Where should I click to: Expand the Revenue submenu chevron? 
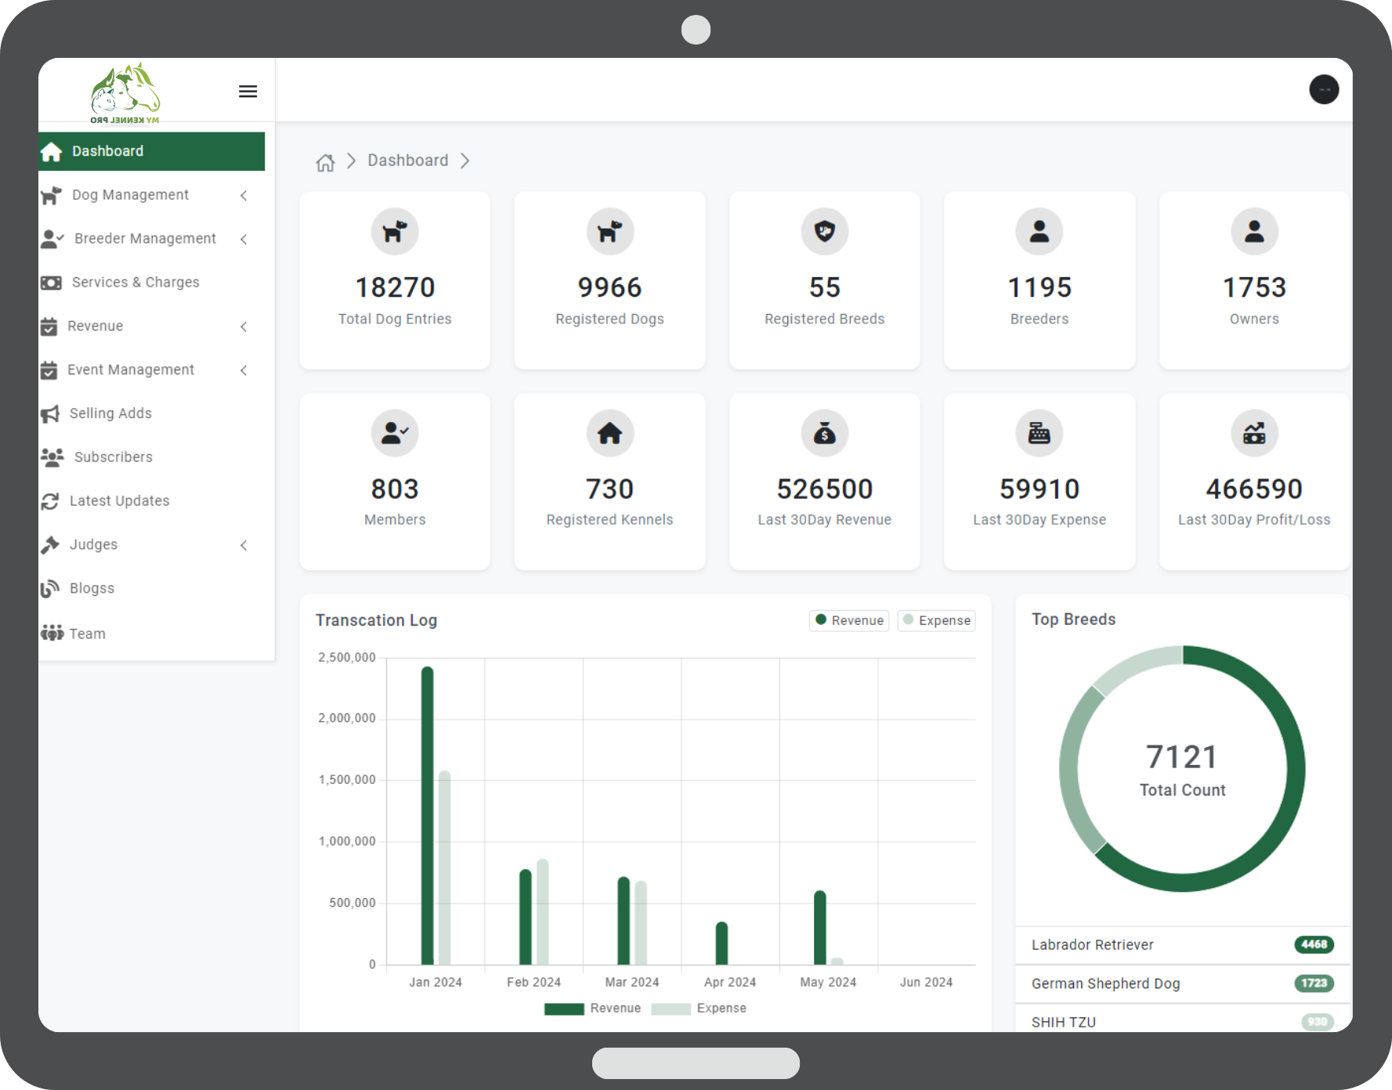(244, 327)
